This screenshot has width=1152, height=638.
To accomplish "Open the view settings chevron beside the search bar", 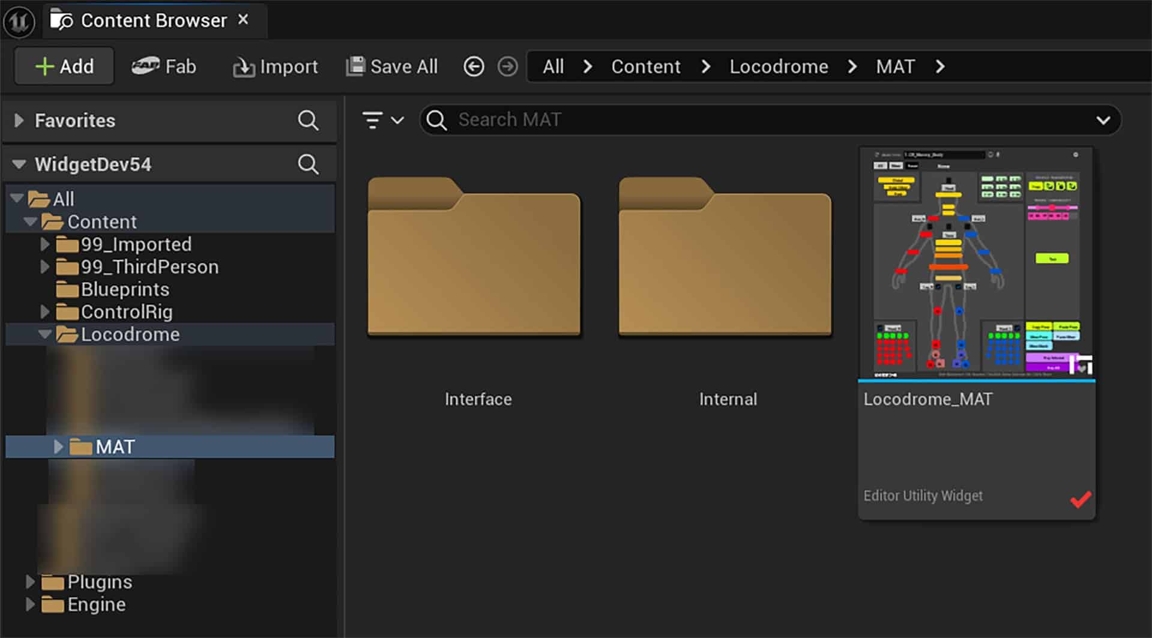I will tap(1103, 120).
